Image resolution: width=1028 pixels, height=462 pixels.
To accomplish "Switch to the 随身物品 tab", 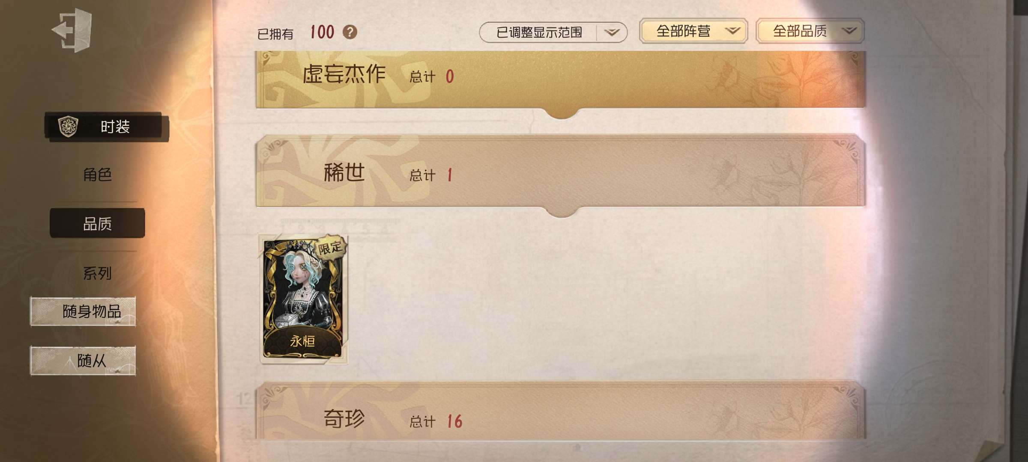I will (x=83, y=311).
